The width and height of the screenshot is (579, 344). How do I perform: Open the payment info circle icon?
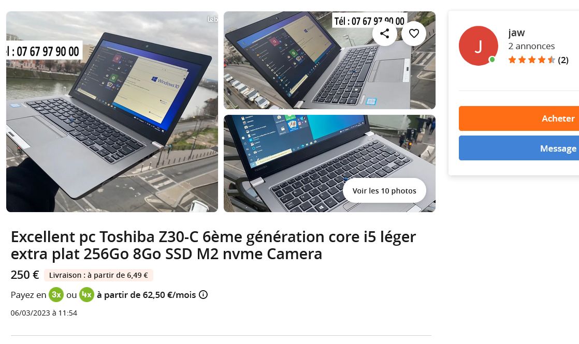(x=203, y=294)
